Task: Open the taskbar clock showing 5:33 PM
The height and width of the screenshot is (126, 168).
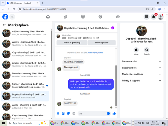Action: pyautogui.click(x=155, y=123)
